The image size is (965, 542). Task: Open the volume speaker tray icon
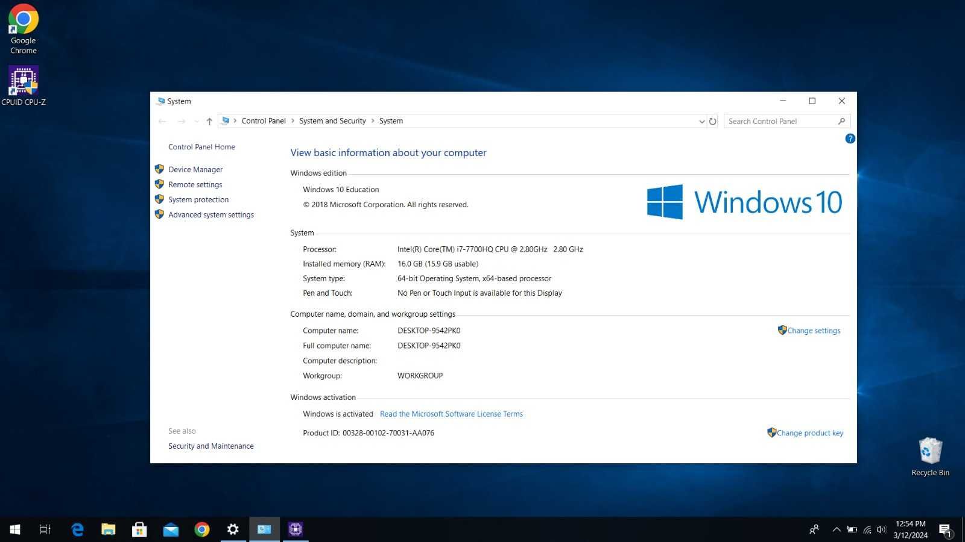(x=882, y=529)
